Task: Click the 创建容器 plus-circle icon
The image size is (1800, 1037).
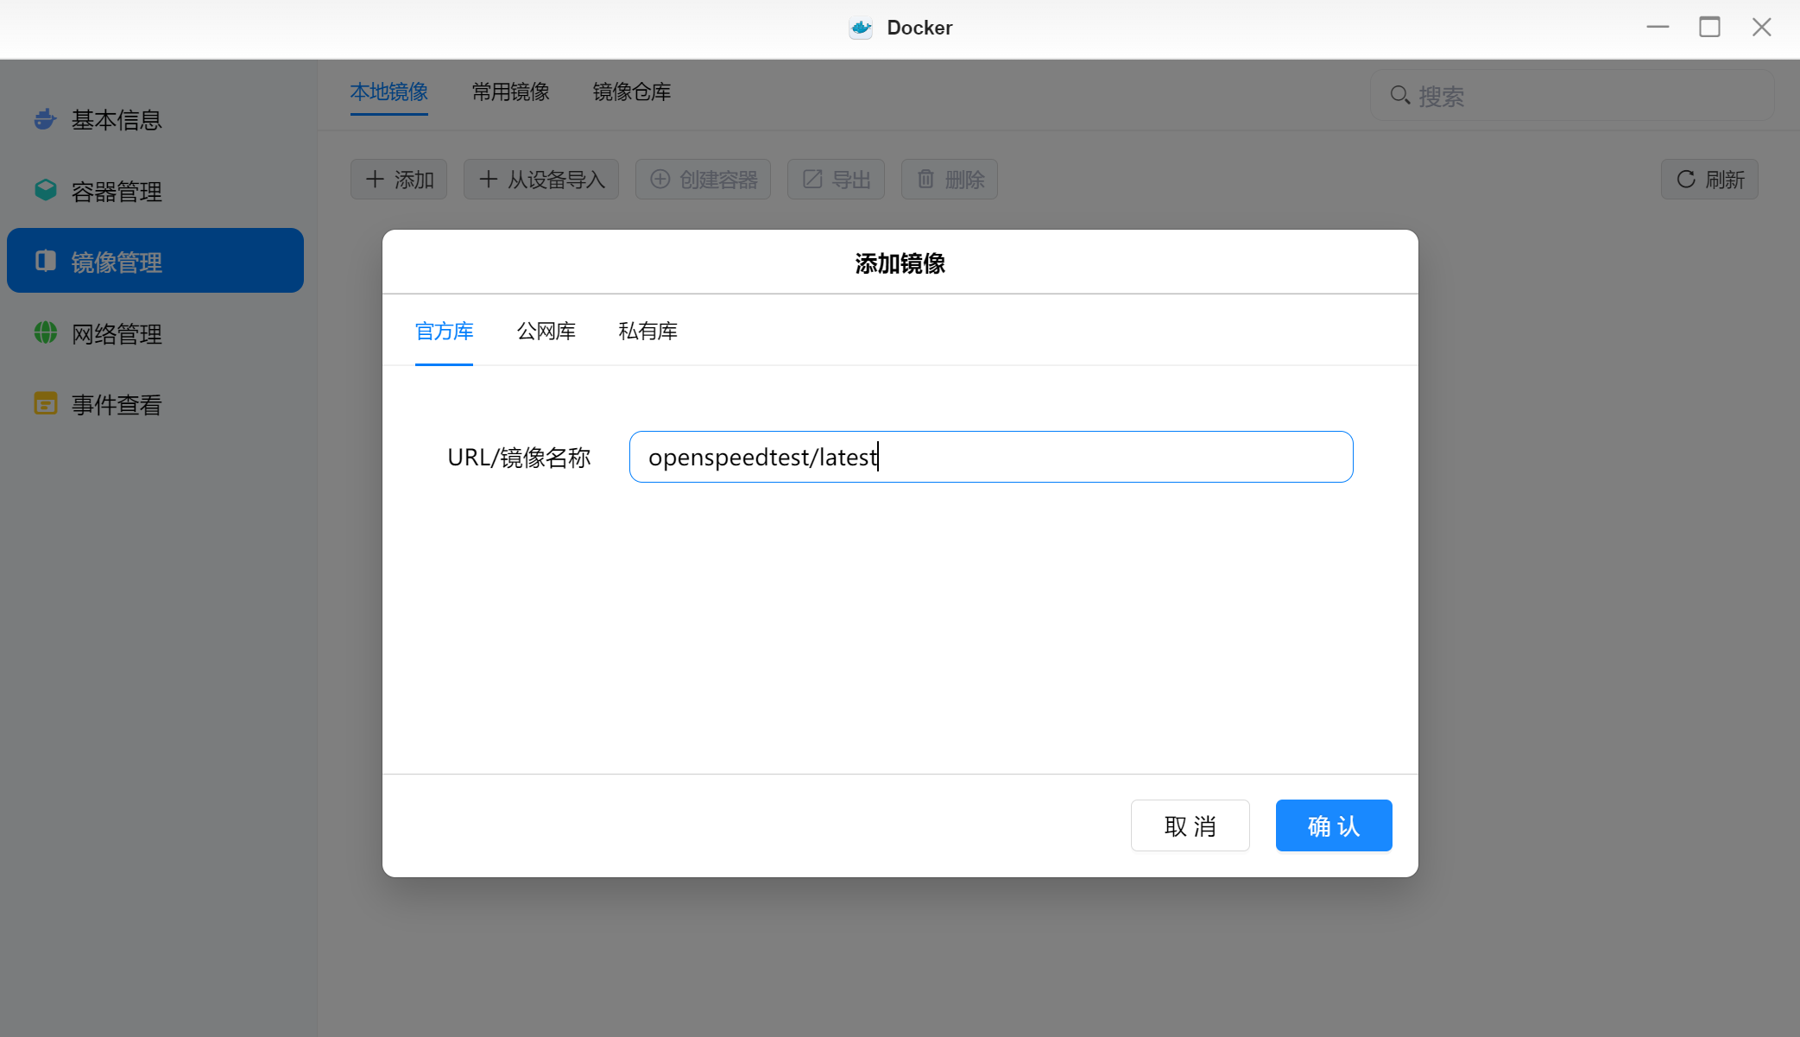Action: 660,179
